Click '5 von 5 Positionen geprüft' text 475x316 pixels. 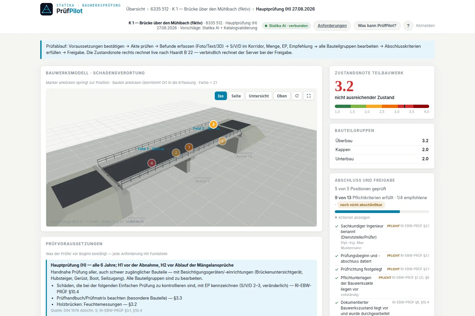click(x=361, y=189)
